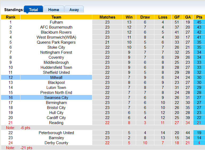Screen dimensions: 205x150
Task: Click Peterborough United in the standings
Action: (x=56, y=133)
